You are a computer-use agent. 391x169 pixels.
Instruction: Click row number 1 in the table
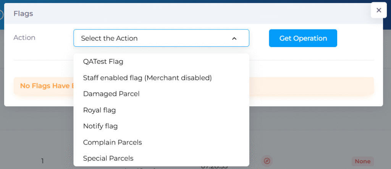click(x=42, y=161)
